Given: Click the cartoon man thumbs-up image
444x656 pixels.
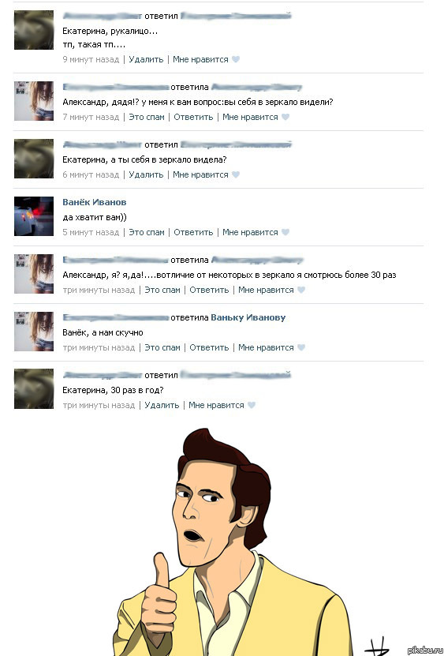Looking at the screenshot, I should [x=232, y=542].
